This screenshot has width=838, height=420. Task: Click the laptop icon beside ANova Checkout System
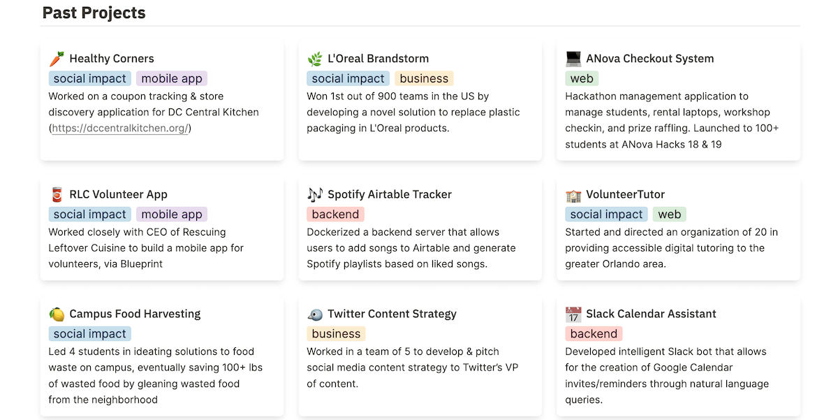point(573,59)
